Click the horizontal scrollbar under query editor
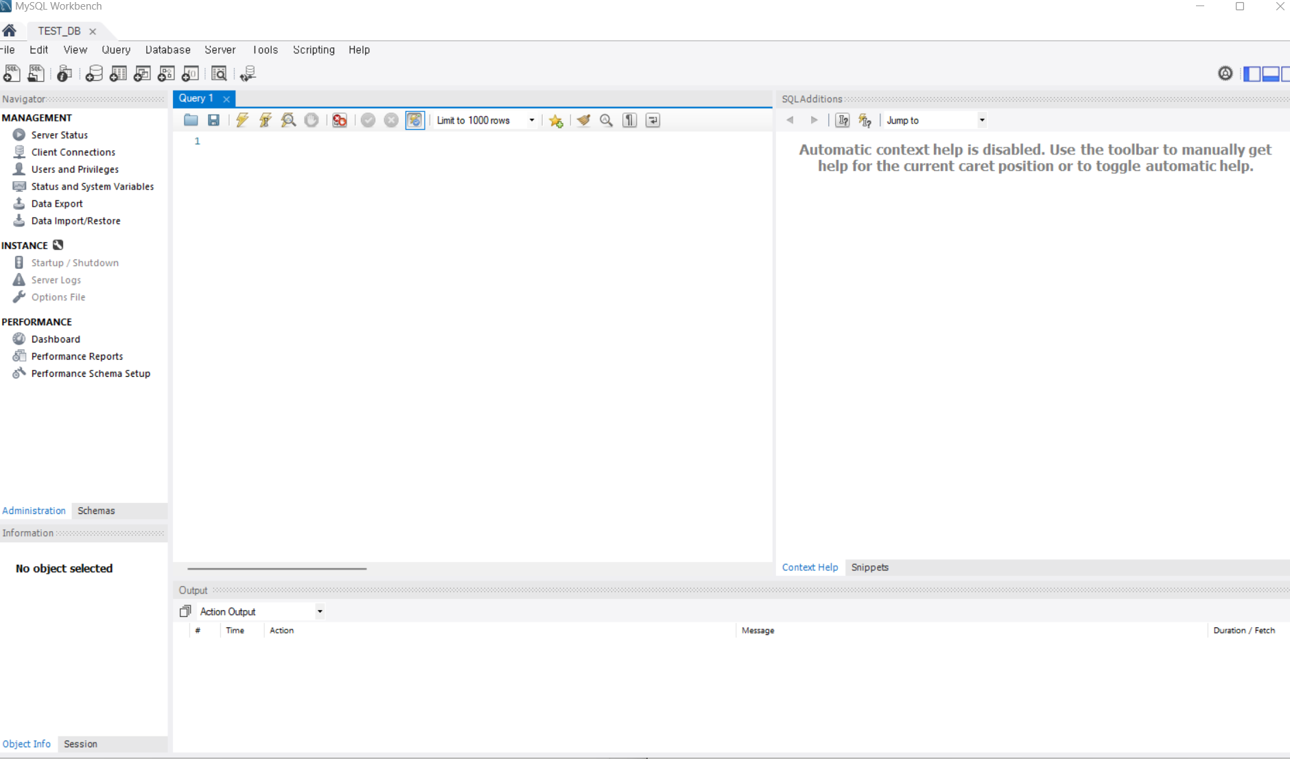 [277, 568]
